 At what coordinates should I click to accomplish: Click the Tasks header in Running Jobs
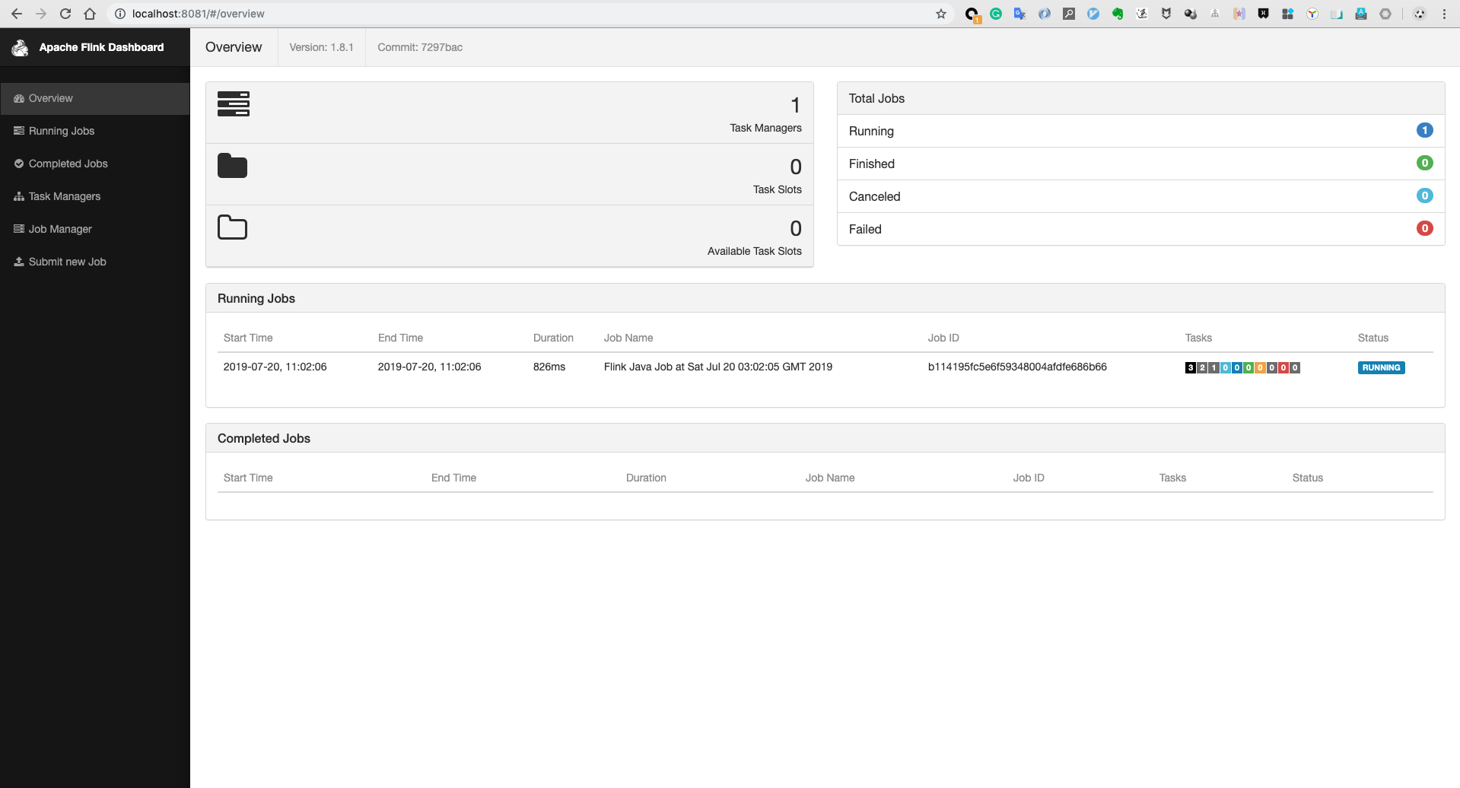pos(1198,338)
